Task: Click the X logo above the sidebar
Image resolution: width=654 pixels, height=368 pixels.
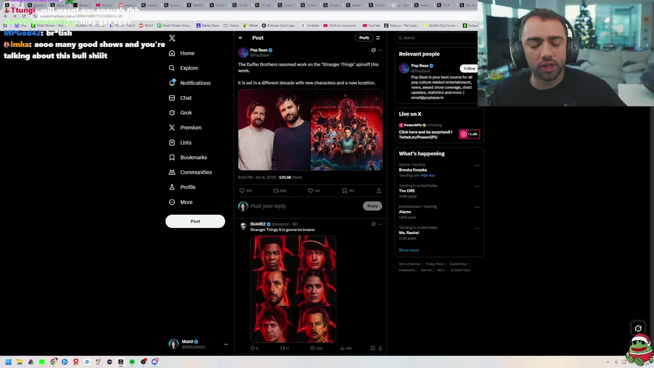Action: pos(172,38)
